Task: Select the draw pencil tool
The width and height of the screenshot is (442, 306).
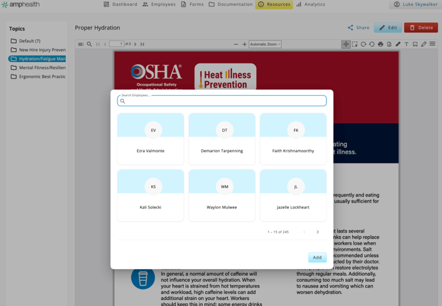Action: coord(424,44)
